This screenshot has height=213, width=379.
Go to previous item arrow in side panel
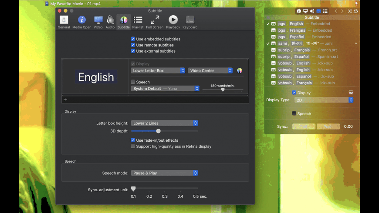coord(335,11)
